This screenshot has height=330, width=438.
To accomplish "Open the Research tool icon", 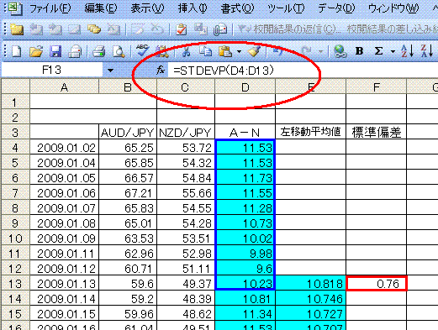I will [162, 51].
